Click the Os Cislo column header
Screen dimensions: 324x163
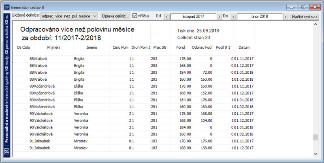23,47
